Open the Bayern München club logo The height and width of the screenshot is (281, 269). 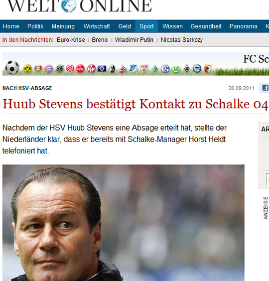(48, 69)
